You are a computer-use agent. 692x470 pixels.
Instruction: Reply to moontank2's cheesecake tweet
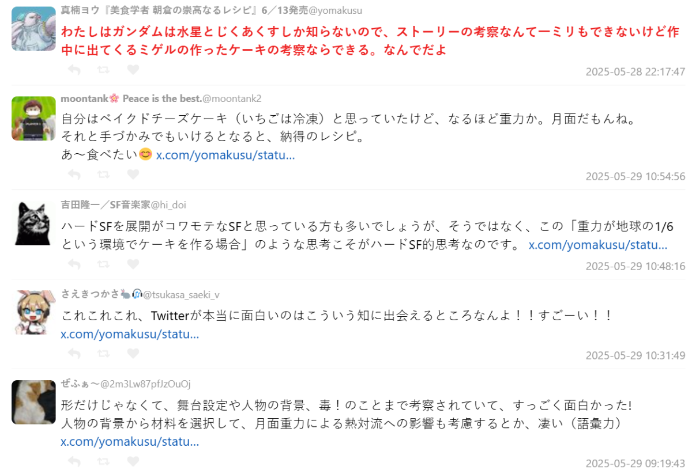click(74, 174)
